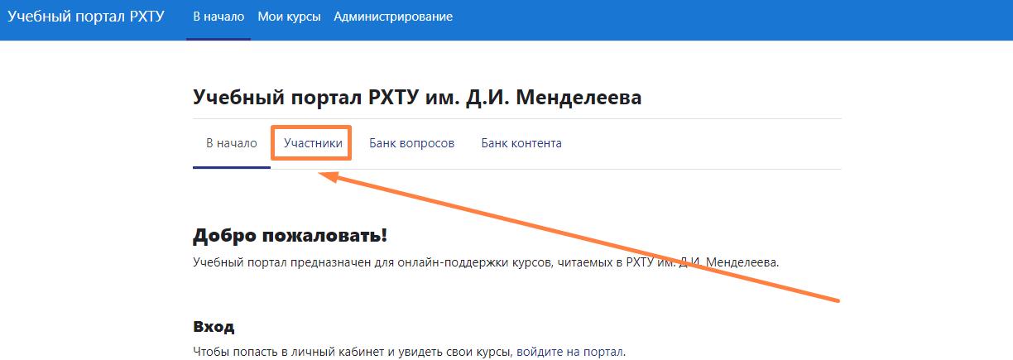Click the page title mentioning Д.И. Менделеева
Image resolution: width=1013 pixels, height=360 pixels.
tap(417, 98)
